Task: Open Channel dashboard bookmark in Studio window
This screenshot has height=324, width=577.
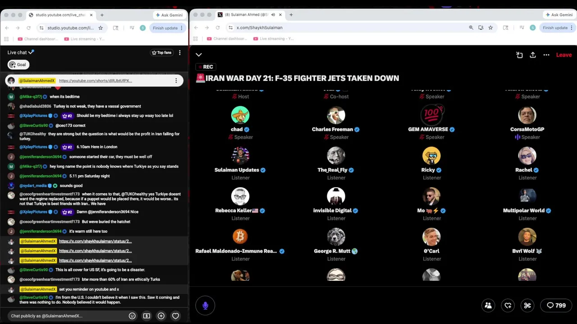Action: 37,39
